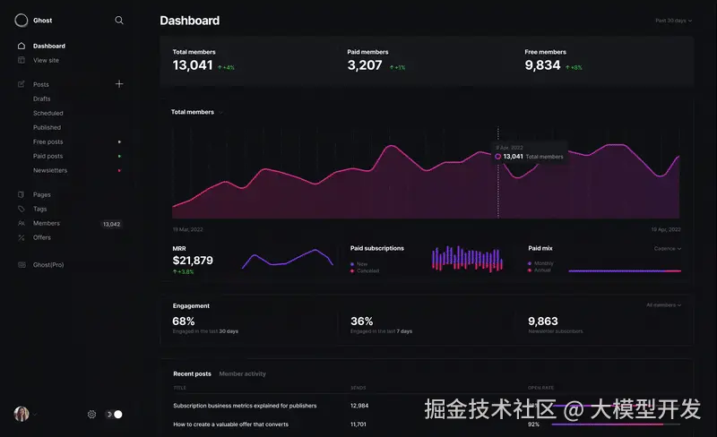Open post 'How to create a valuable offer that converts'

(x=230, y=424)
